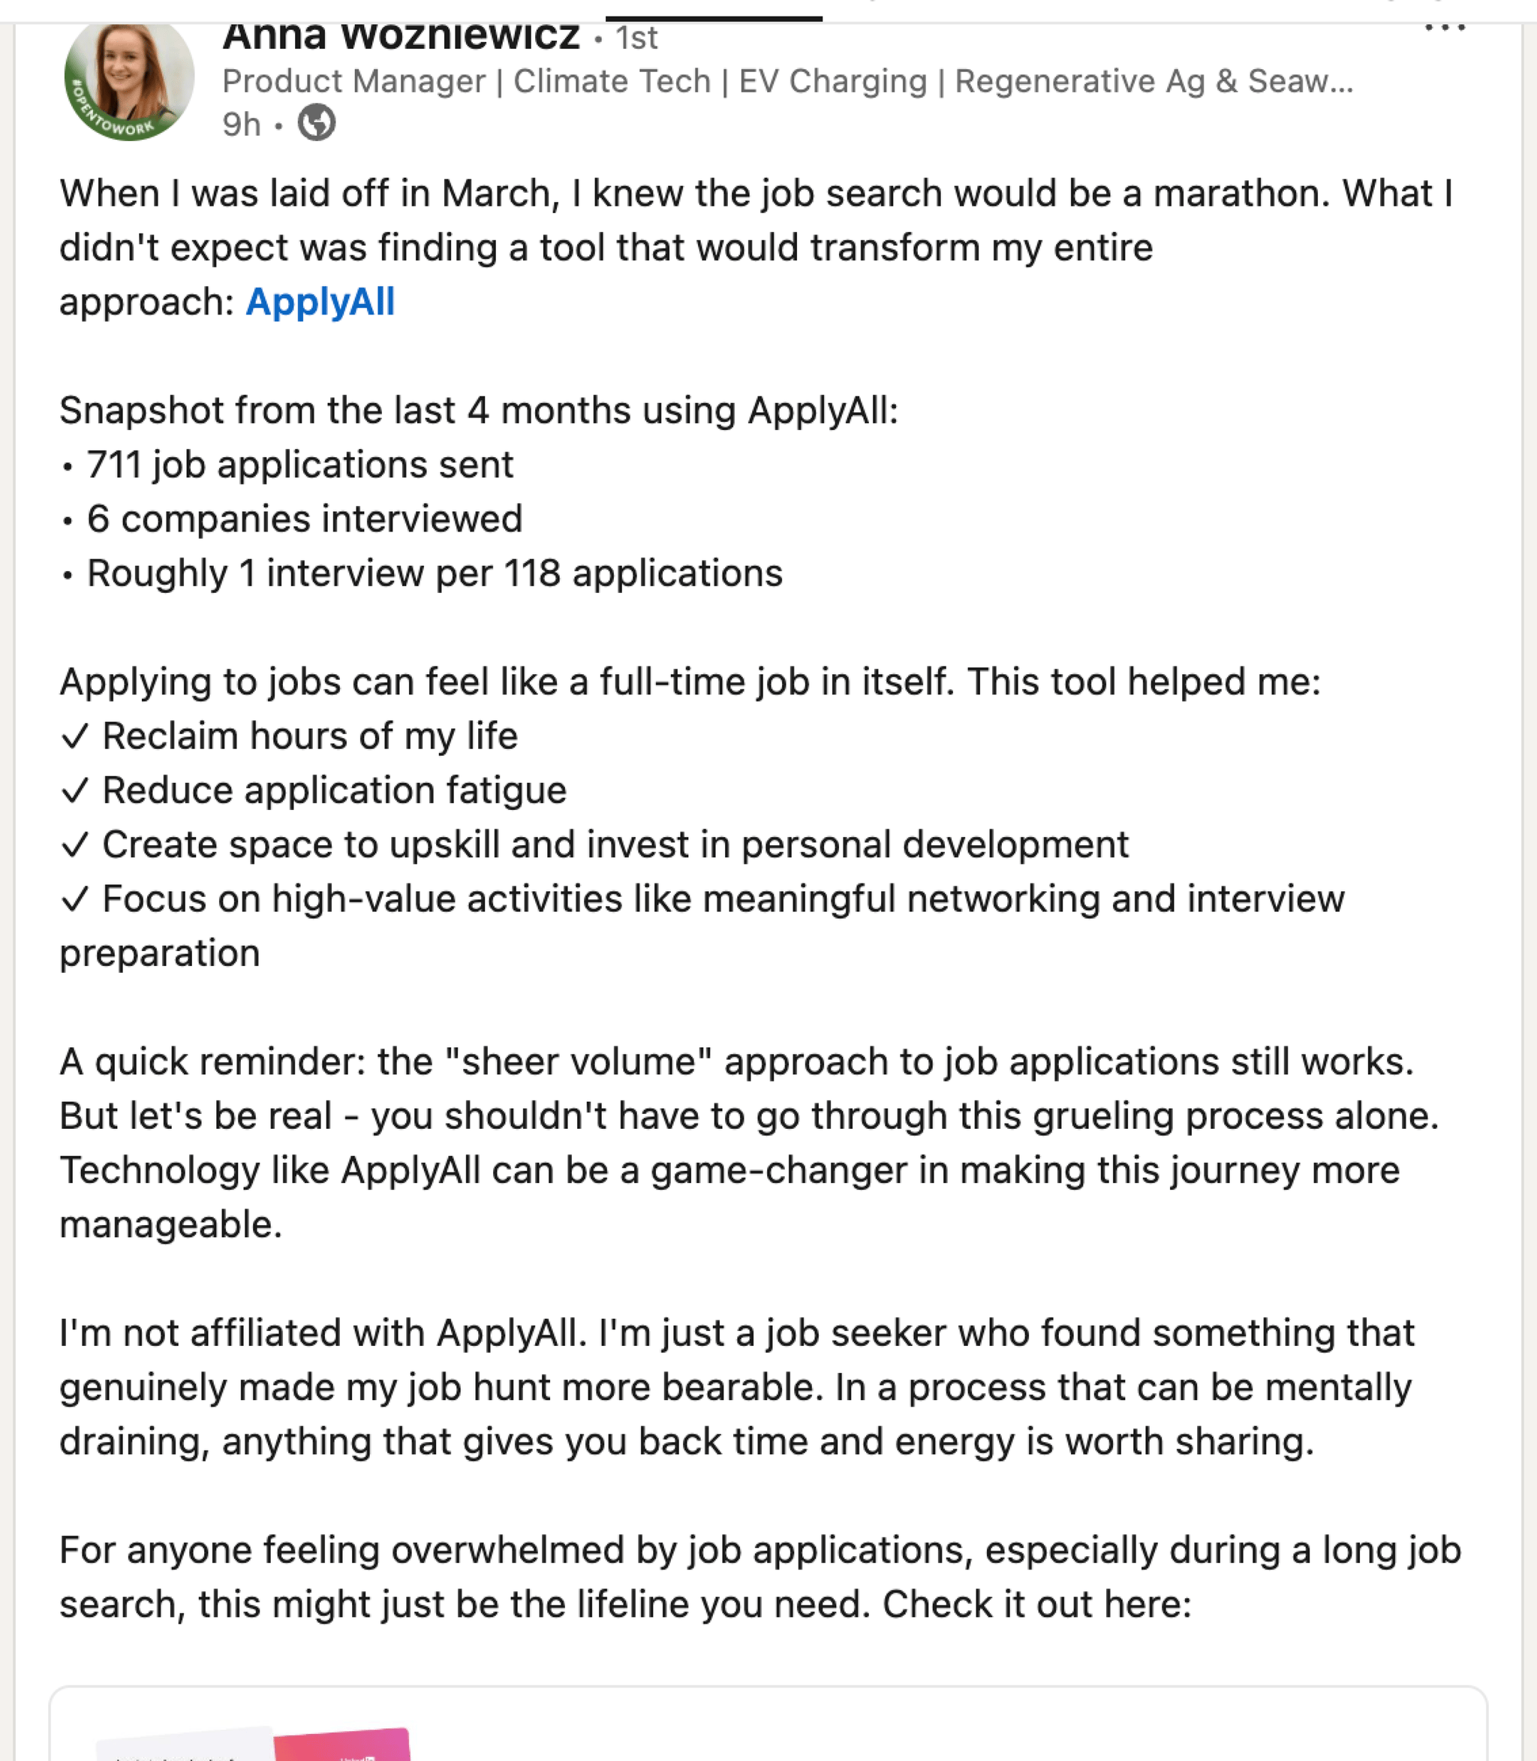This screenshot has height=1761, width=1537.
Task: Click the checkmark beside Reduce application fatigue
Action: [76, 790]
